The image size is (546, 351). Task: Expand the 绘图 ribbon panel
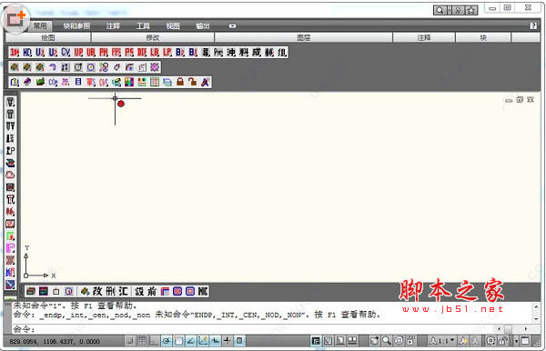(48, 37)
